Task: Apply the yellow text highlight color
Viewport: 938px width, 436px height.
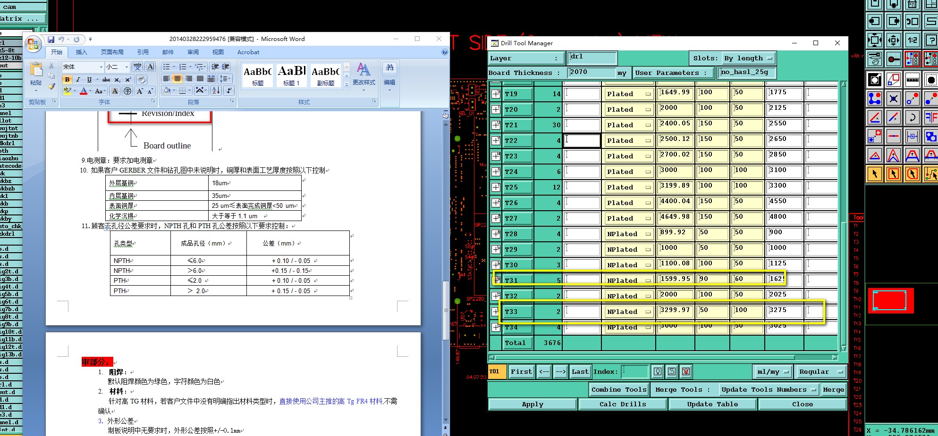Action: tap(68, 91)
